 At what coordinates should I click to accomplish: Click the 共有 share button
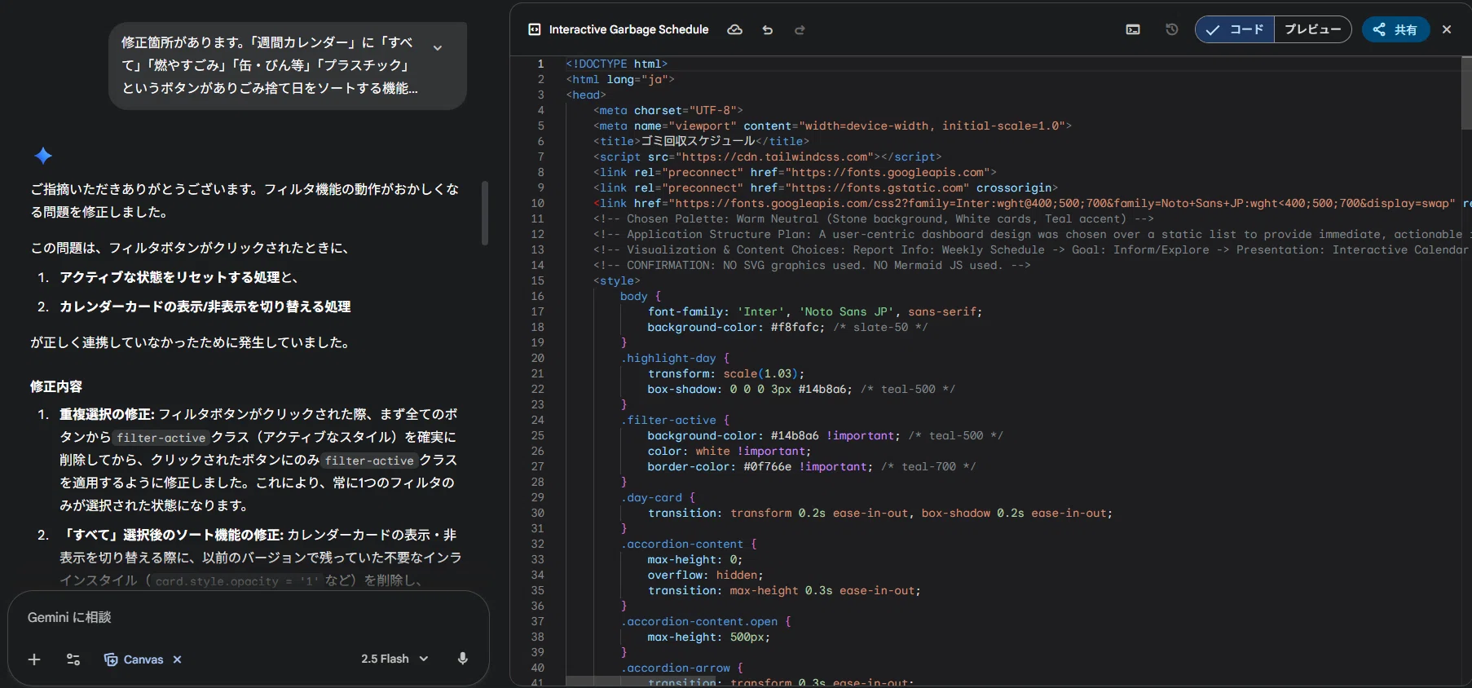(x=1395, y=29)
